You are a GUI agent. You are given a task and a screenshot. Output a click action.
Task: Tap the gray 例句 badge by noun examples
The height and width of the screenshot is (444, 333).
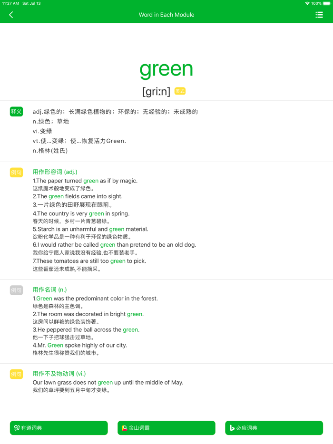[16, 290]
